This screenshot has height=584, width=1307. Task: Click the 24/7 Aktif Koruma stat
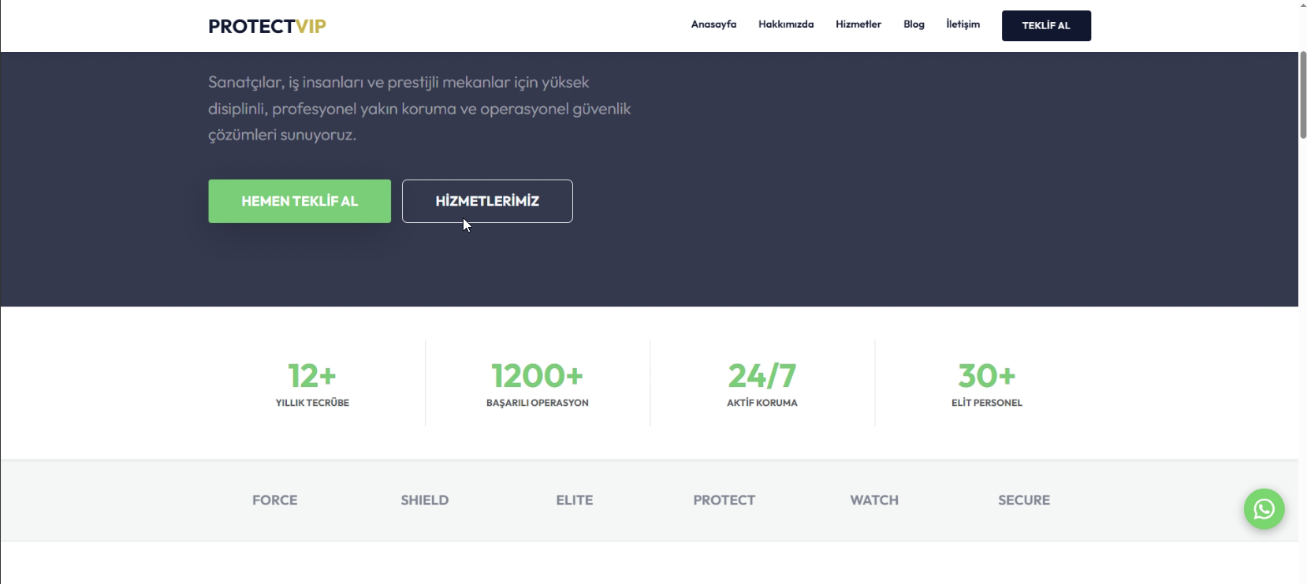click(762, 384)
